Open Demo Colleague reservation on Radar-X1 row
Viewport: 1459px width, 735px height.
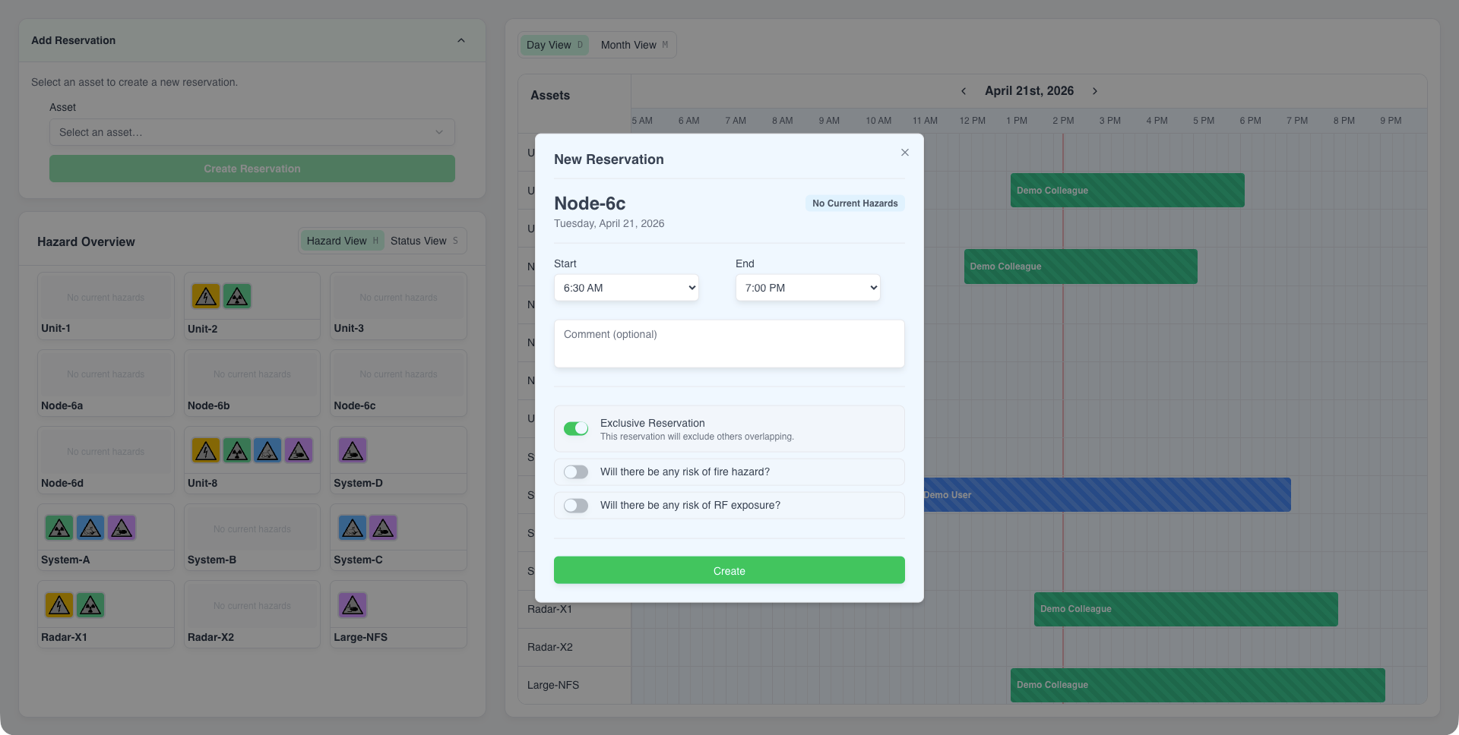pyautogui.click(x=1186, y=609)
